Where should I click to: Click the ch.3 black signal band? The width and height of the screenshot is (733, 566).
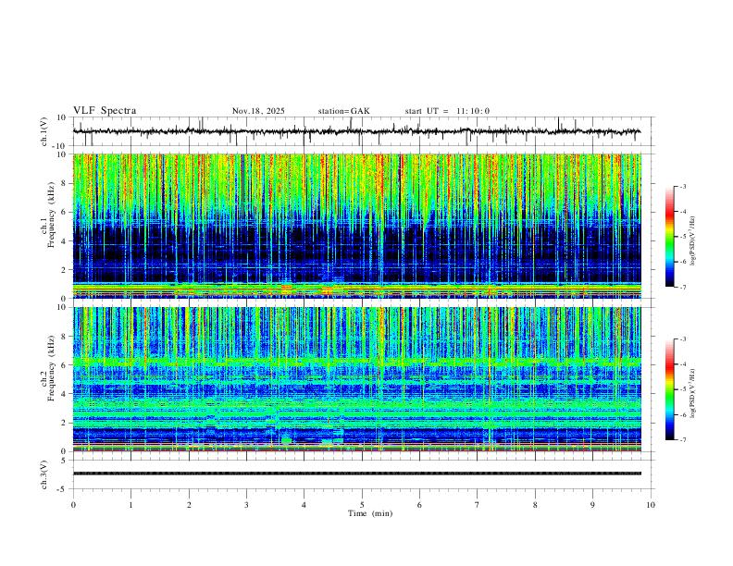tap(357, 474)
